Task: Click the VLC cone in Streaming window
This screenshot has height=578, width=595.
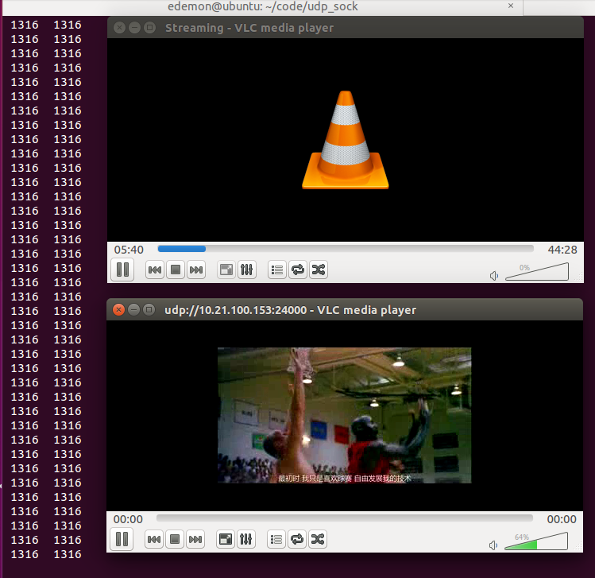Action: (x=346, y=140)
